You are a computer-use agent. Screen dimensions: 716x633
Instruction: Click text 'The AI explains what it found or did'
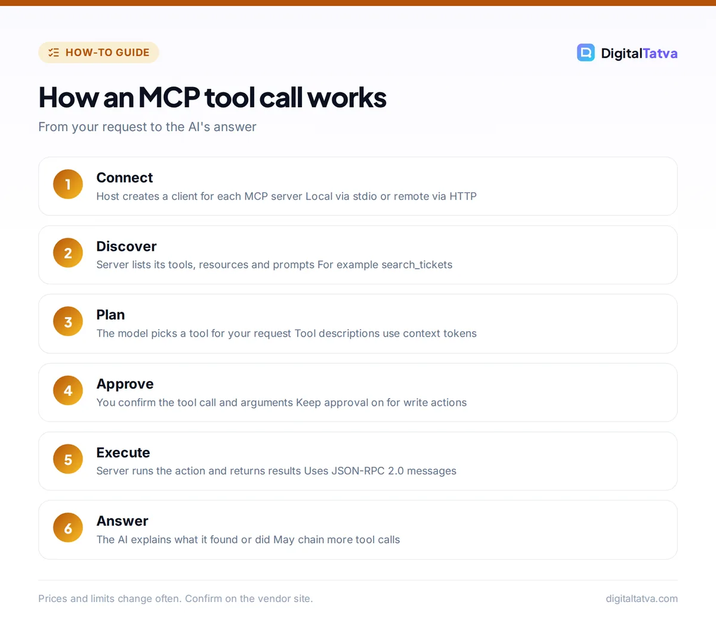(183, 539)
